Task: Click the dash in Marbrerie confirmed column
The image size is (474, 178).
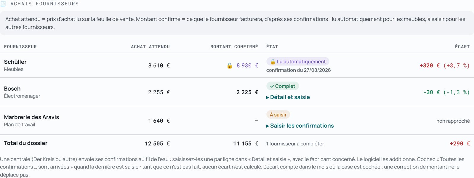Action: point(256,121)
